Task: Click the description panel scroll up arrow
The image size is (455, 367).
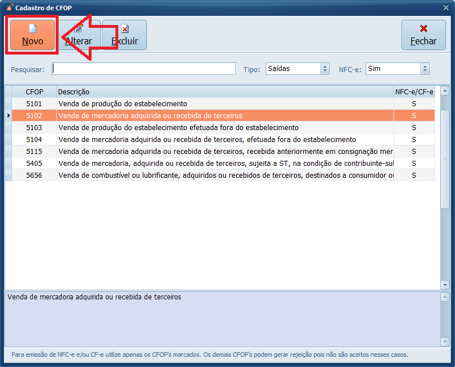Action: coord(445,297)
